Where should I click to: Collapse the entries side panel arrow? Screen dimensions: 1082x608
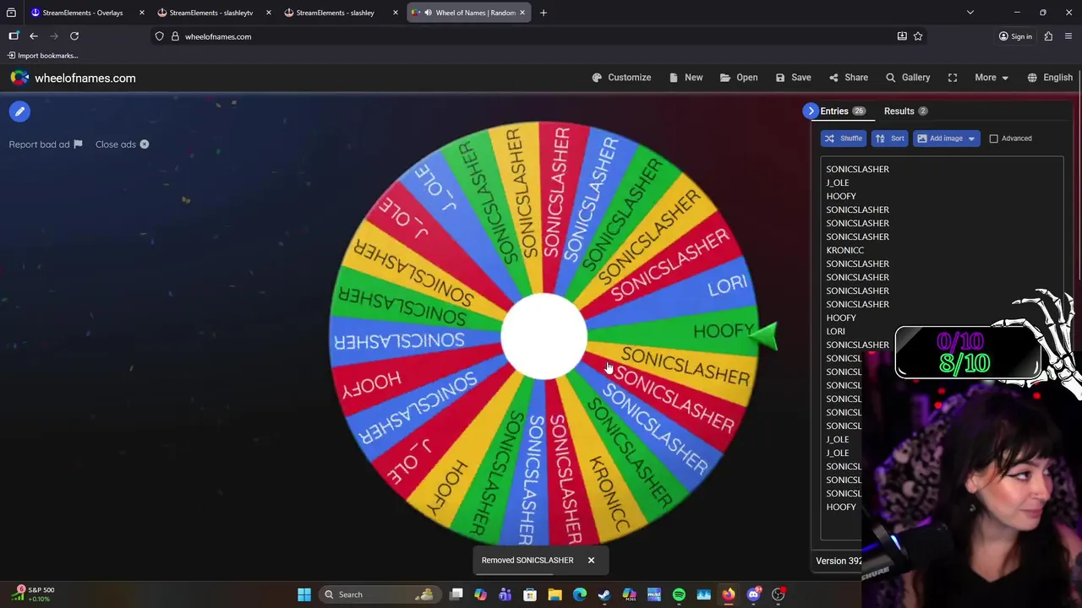point(811,111)
